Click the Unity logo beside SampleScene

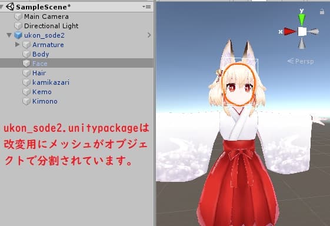pyautogui.click(x=10, y=6)
